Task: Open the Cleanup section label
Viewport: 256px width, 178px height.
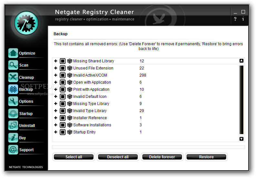Action: click(26, 78)
